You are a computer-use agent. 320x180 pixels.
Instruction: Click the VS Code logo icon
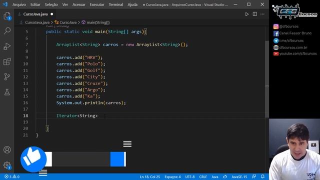click(x=5, y=4)
